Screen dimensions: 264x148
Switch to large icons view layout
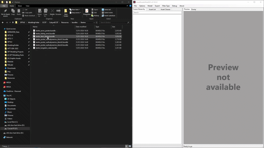[x=130, y=146]
